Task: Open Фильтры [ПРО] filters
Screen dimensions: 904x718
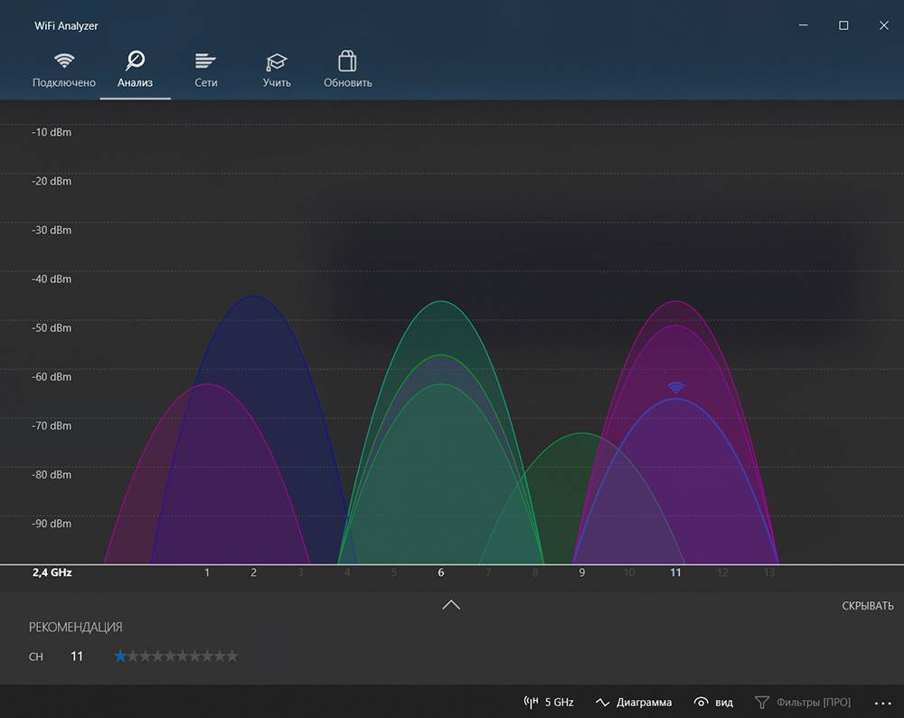Action: (803, 702)
